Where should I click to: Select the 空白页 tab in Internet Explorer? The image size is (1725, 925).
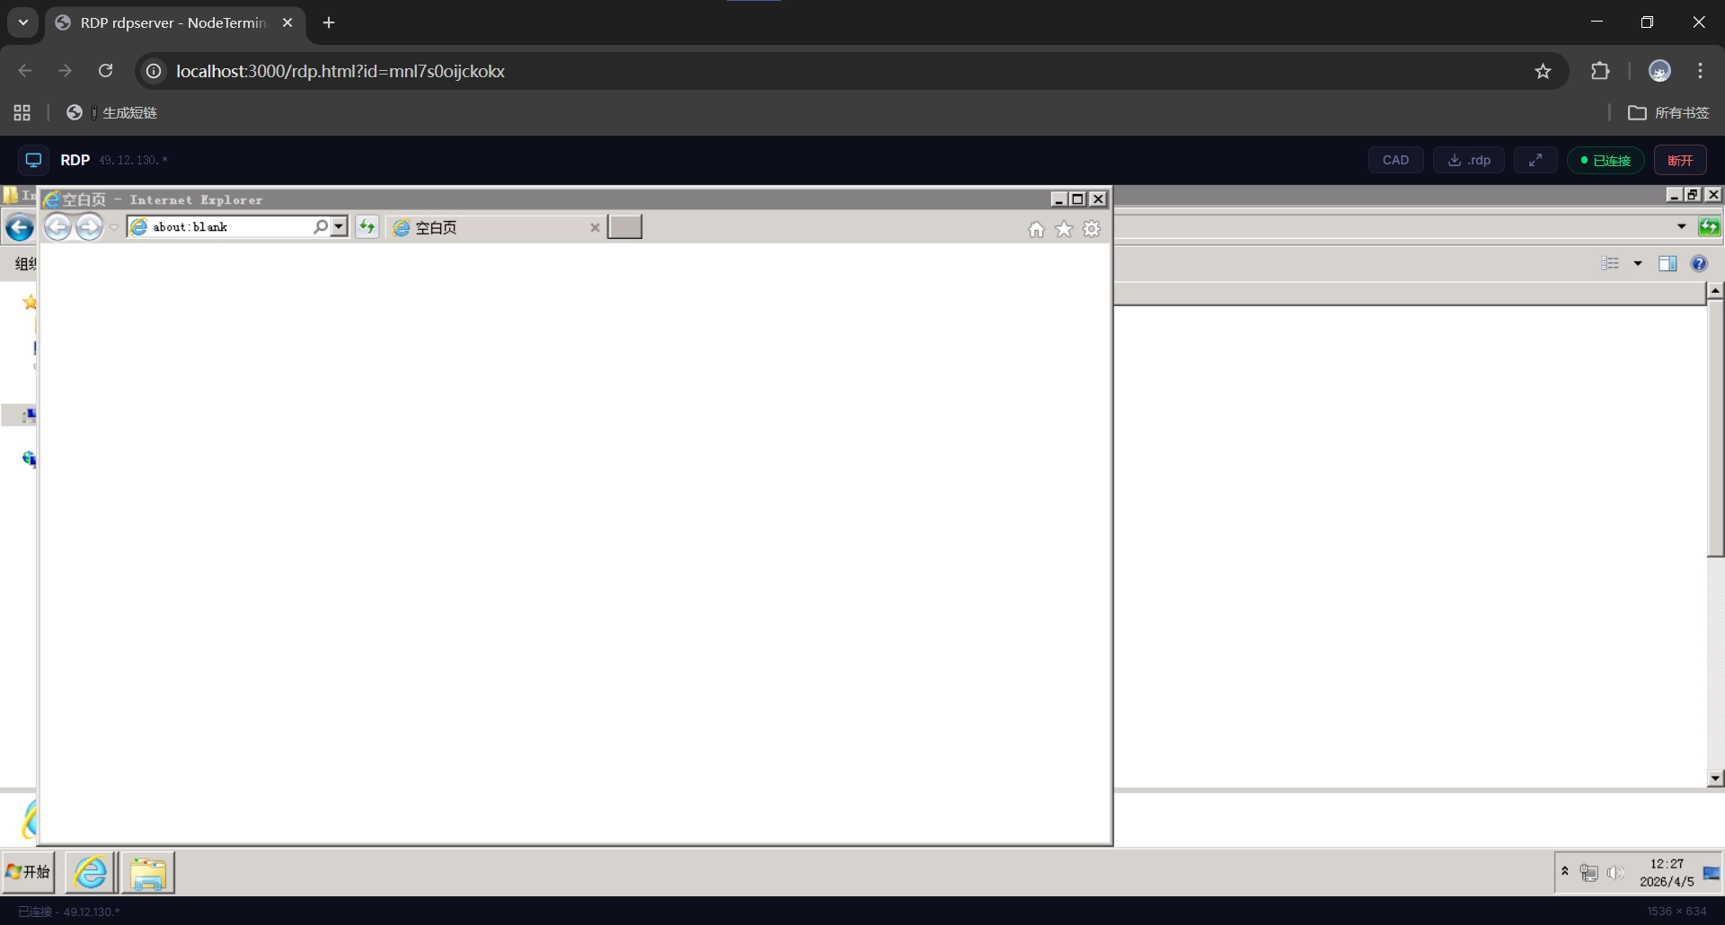(490, 228)
